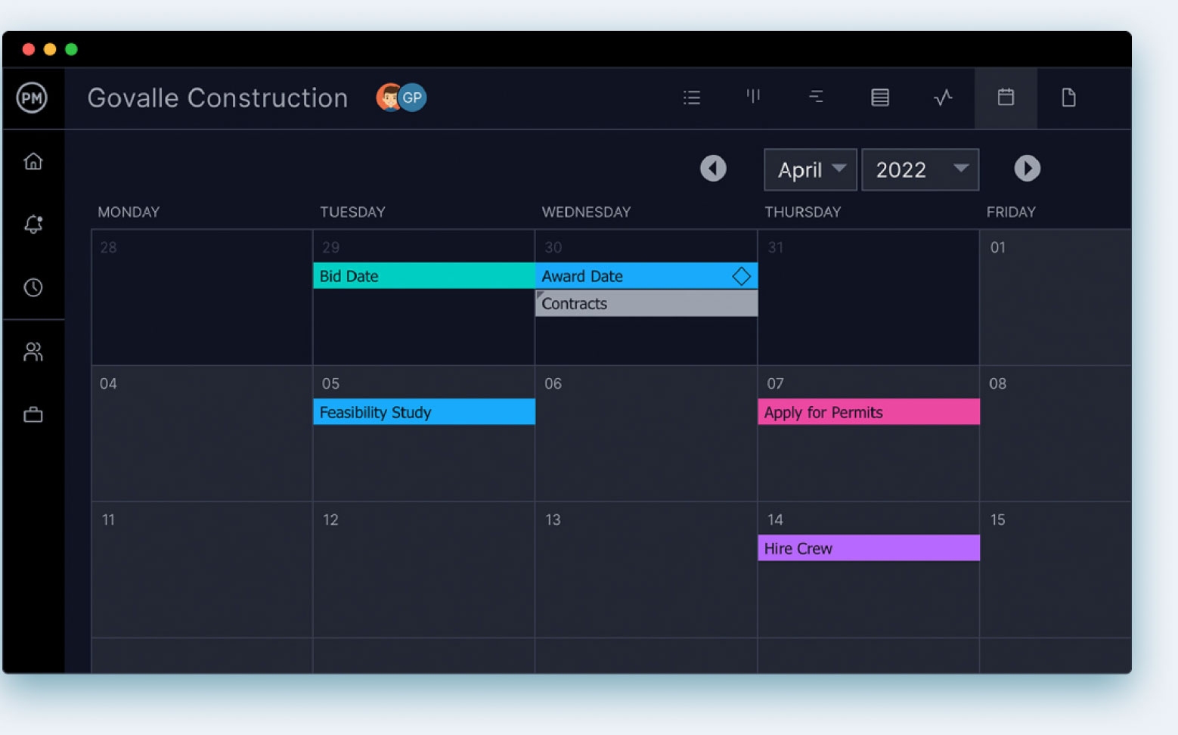Open the reports document icon

click(1068, 97)
